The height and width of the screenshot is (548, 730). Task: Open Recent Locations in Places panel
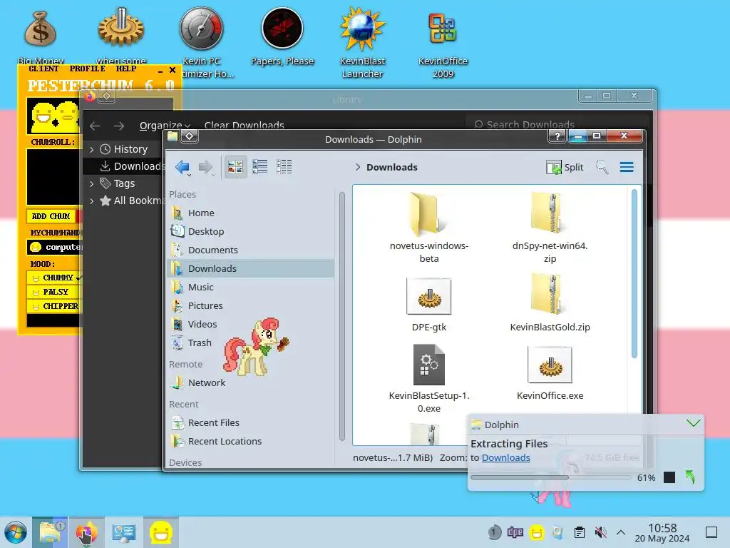[250, 441]
